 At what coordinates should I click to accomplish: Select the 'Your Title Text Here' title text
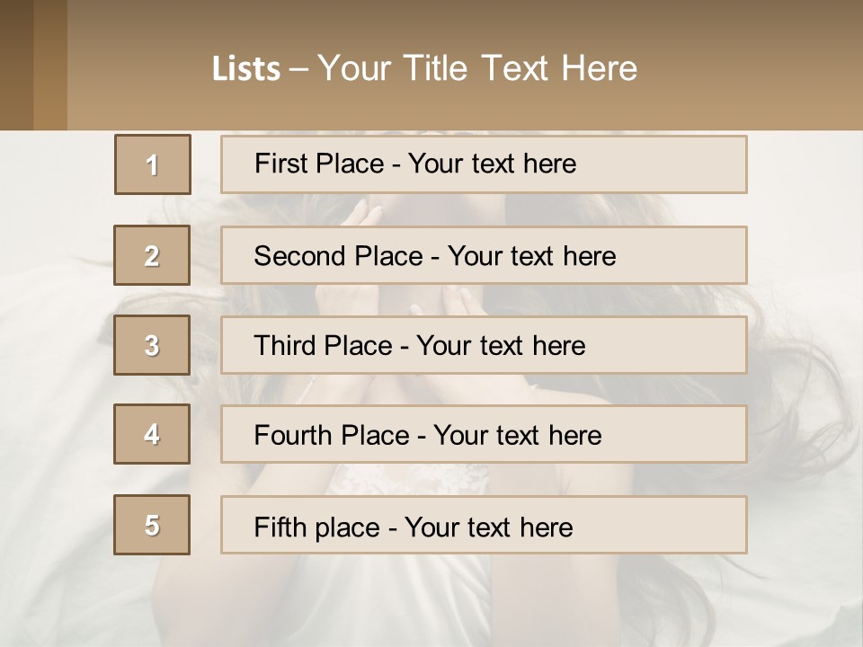tap(477, 68)
